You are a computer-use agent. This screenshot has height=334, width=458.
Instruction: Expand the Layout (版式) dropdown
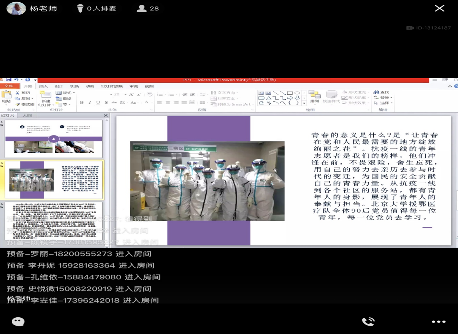(x=65, y=93)
